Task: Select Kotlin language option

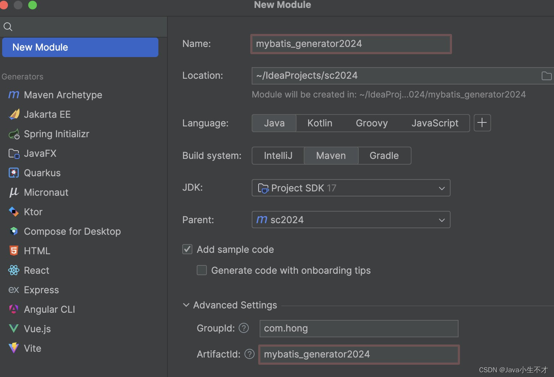Action: click(320, 123)
